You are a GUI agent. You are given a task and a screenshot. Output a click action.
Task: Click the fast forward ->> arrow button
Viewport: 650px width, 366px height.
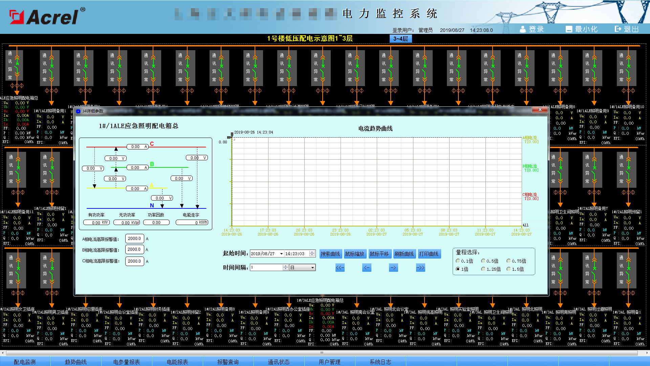(x=420, y=268)
